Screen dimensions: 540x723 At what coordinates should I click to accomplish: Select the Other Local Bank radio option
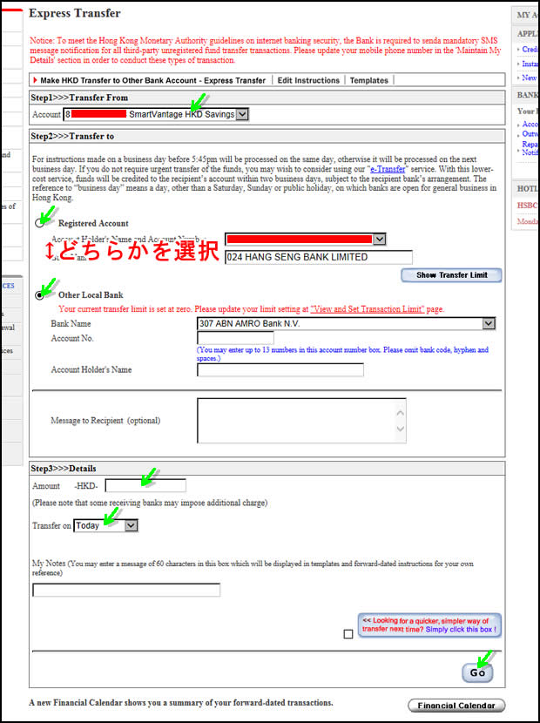40,295
